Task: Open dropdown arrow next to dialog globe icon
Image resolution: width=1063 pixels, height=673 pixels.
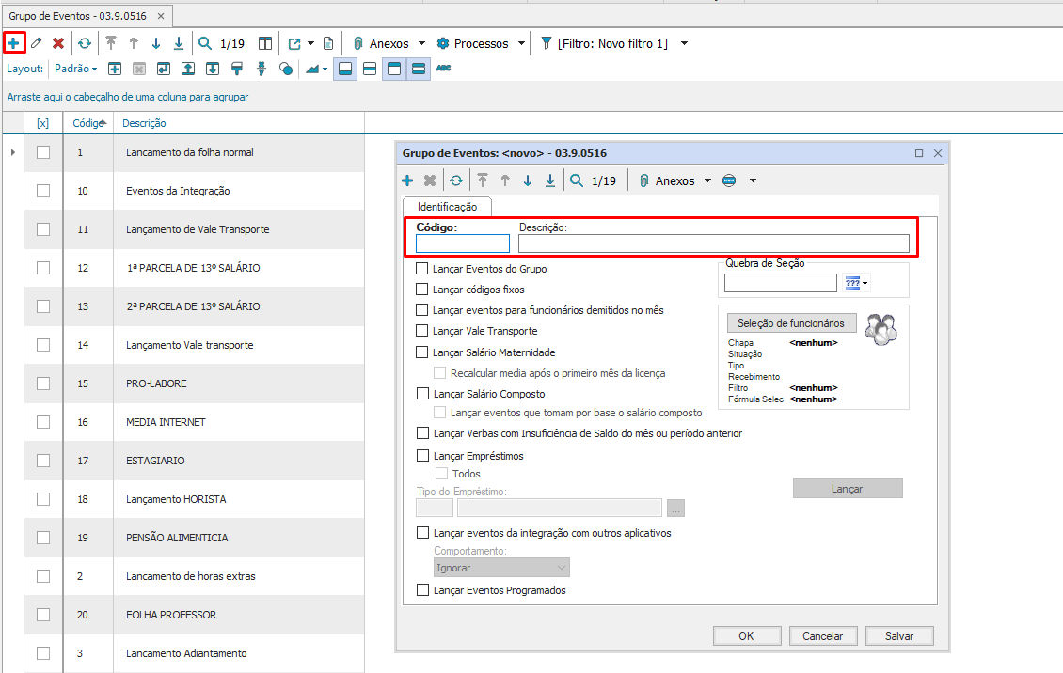Action: [753, 180]
